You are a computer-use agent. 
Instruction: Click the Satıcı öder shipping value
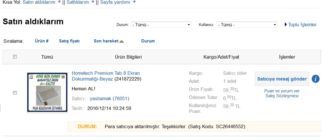(x=235, y=73)
